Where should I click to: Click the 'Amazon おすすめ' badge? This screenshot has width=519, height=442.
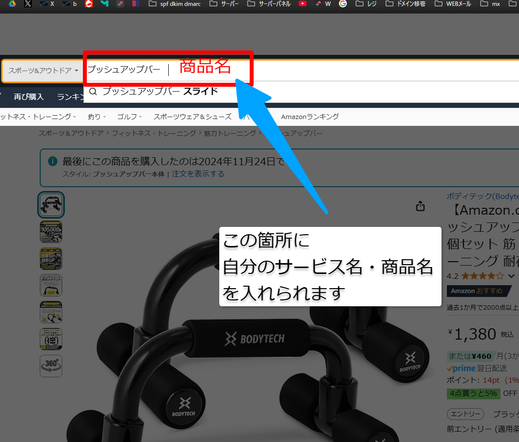click(x=478, y=291)
